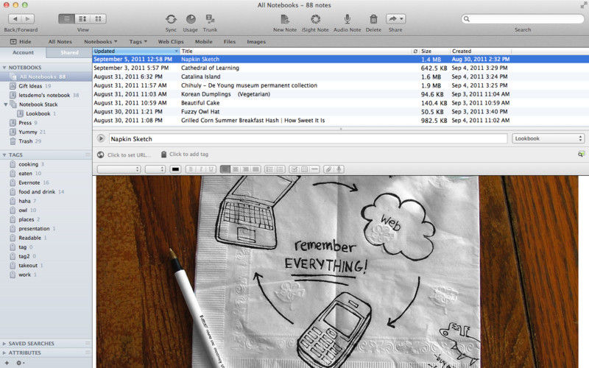The height and width of the screenshot is (368, 589).
Task: Expand the SAVED SEARCHES section
Action: coord(4,344)
